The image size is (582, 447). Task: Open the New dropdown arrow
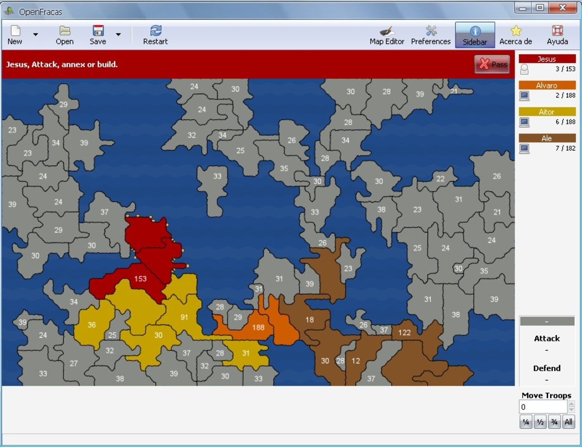click(36, 35)
